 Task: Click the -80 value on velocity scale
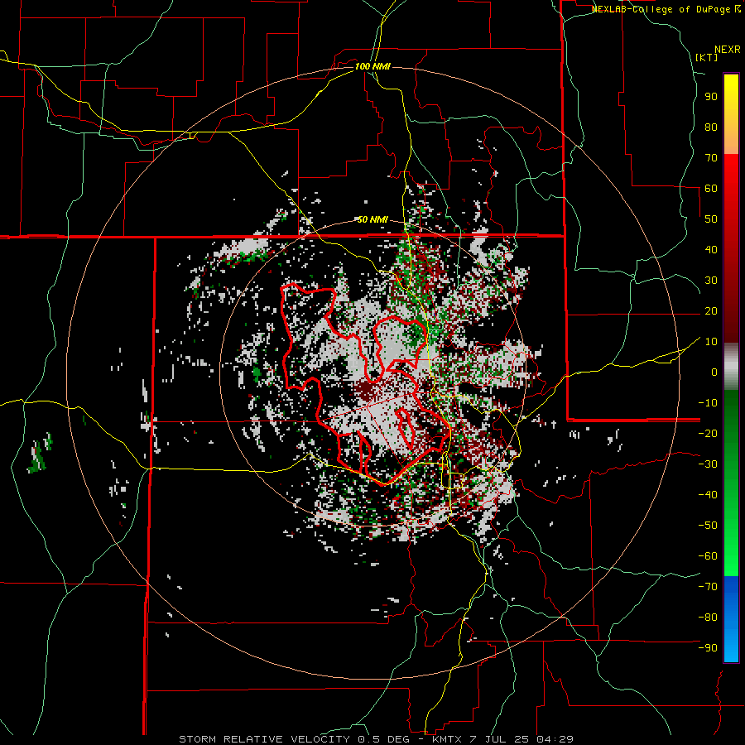click(708, 618)
